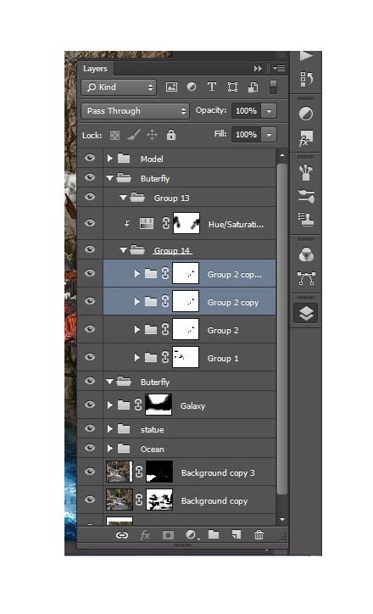Image resolution: width=373 pixels, height=614 pixels.
Task: Expand the Galaxy group triangle
Action: (x=110, y=405)
